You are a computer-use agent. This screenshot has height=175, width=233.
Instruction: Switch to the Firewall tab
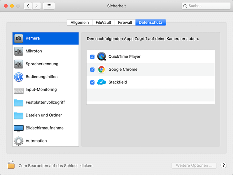point(125,22)
